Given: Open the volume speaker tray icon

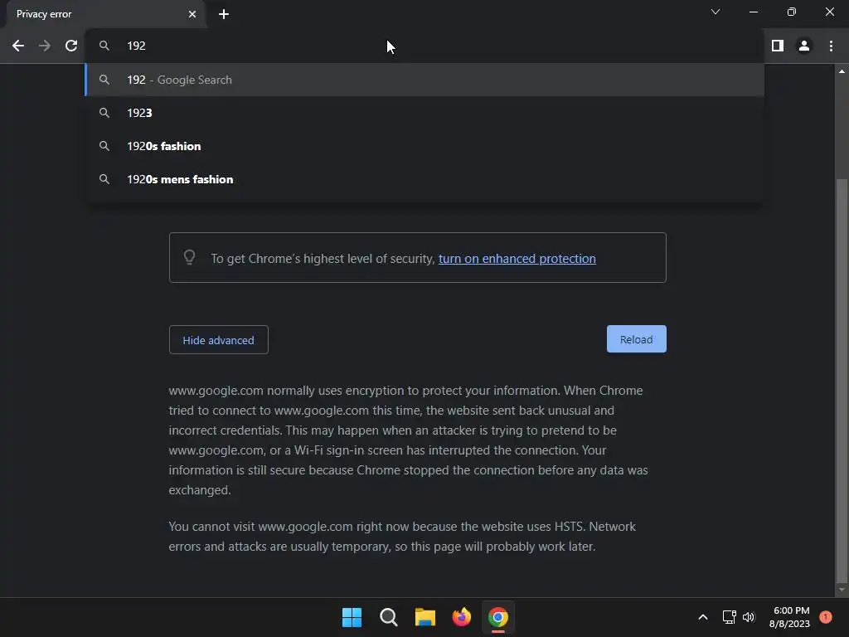Looking at the screenshot, I should (x=749, y=617).
